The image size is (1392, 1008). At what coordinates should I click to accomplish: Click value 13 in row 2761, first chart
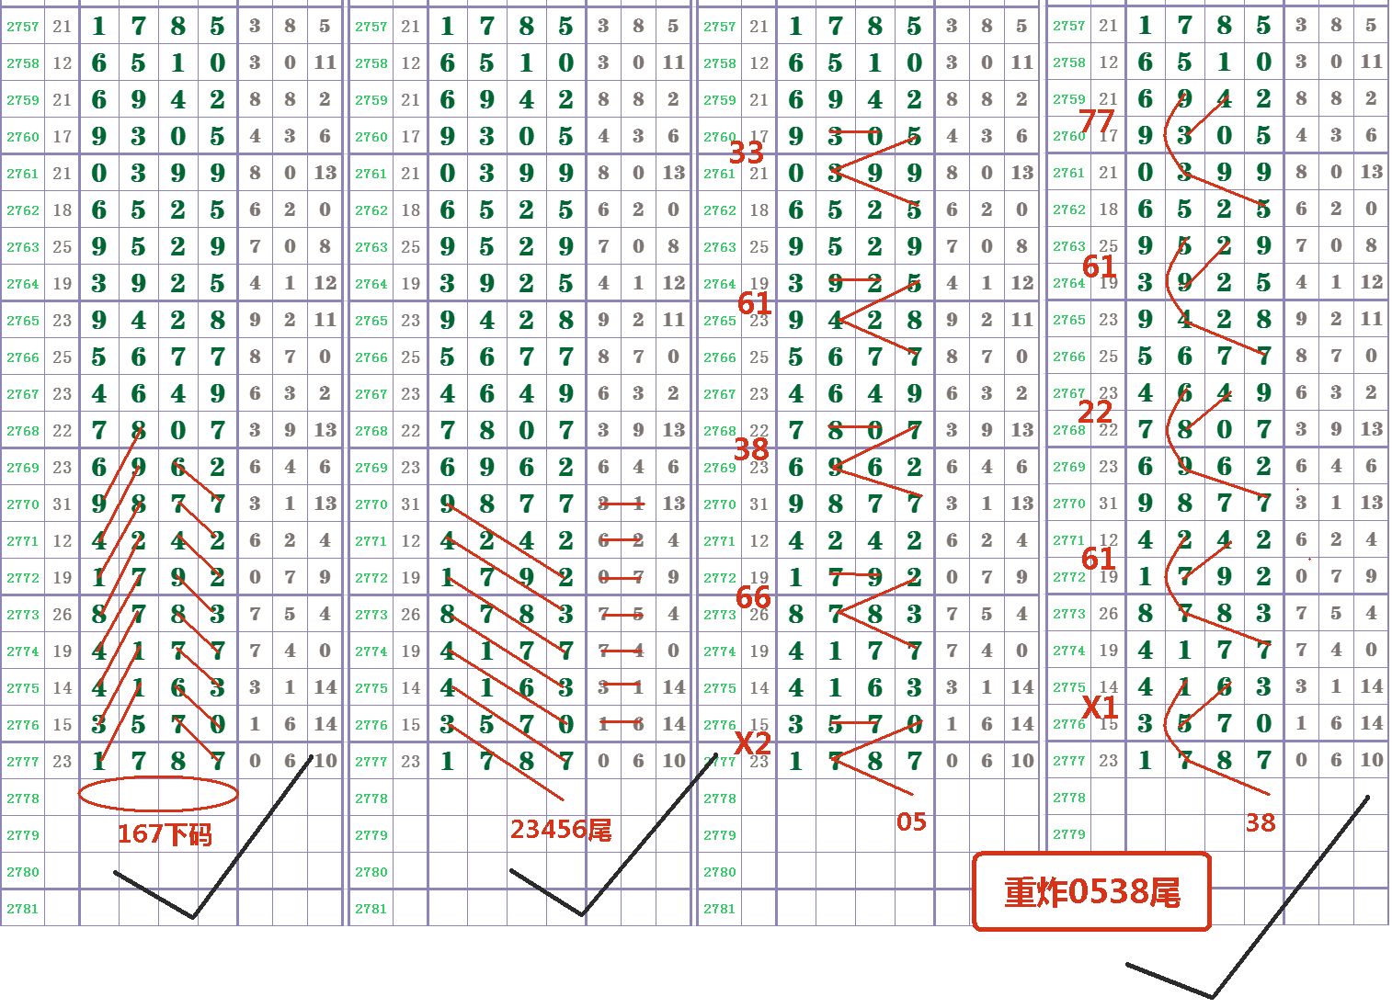pos(325,173)
